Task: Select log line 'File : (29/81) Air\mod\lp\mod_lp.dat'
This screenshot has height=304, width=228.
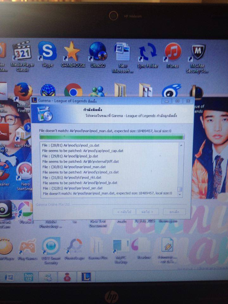Action: [x=70, y=156]
